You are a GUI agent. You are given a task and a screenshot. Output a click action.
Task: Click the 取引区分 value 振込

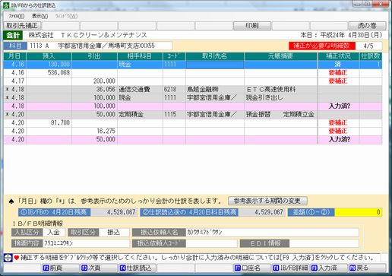coord(114,232)
